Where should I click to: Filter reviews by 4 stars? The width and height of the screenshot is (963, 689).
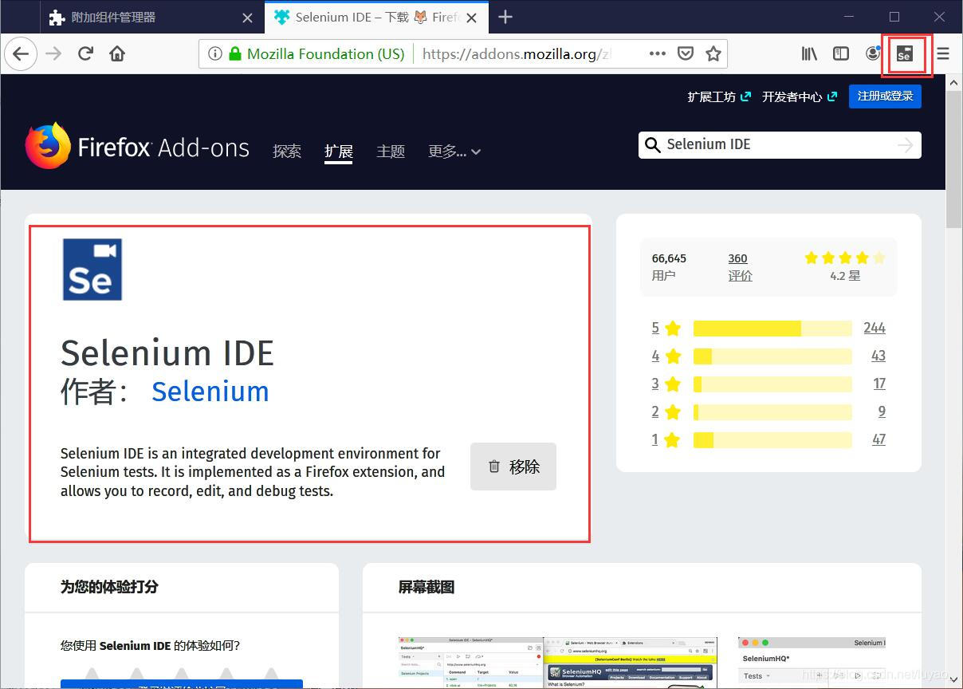[666, 356]
